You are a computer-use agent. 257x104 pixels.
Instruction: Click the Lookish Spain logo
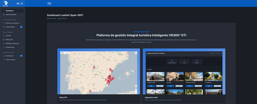(x=6, y=3)
